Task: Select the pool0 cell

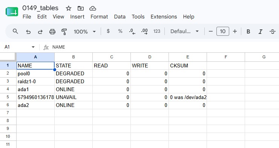Action: 35,73
